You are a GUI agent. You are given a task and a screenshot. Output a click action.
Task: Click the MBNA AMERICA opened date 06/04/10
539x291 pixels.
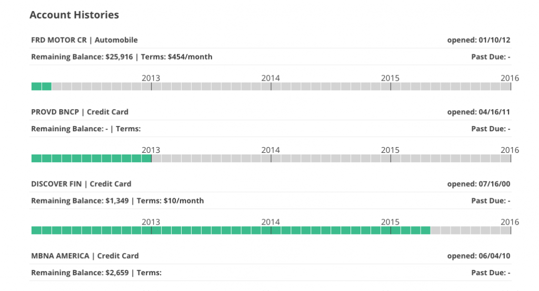(478, 256)
